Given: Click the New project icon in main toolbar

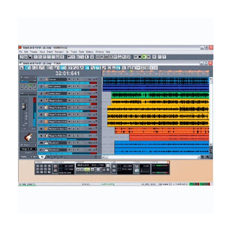Looking at the screenshot, I should [21, 57].
